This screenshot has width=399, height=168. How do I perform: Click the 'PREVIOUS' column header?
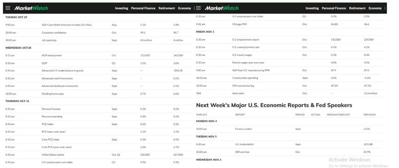click(369, 115)
